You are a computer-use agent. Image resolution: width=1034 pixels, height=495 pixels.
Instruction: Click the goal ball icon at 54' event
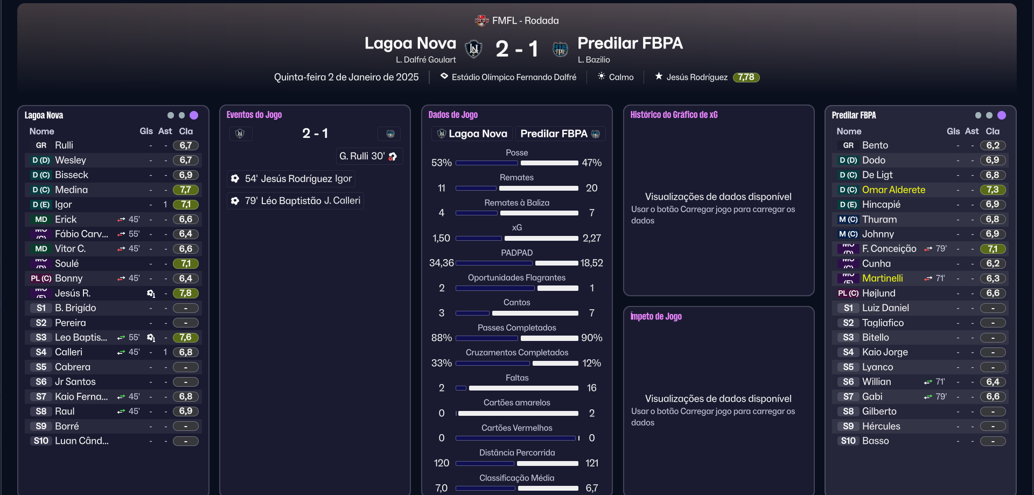(235, 179)
